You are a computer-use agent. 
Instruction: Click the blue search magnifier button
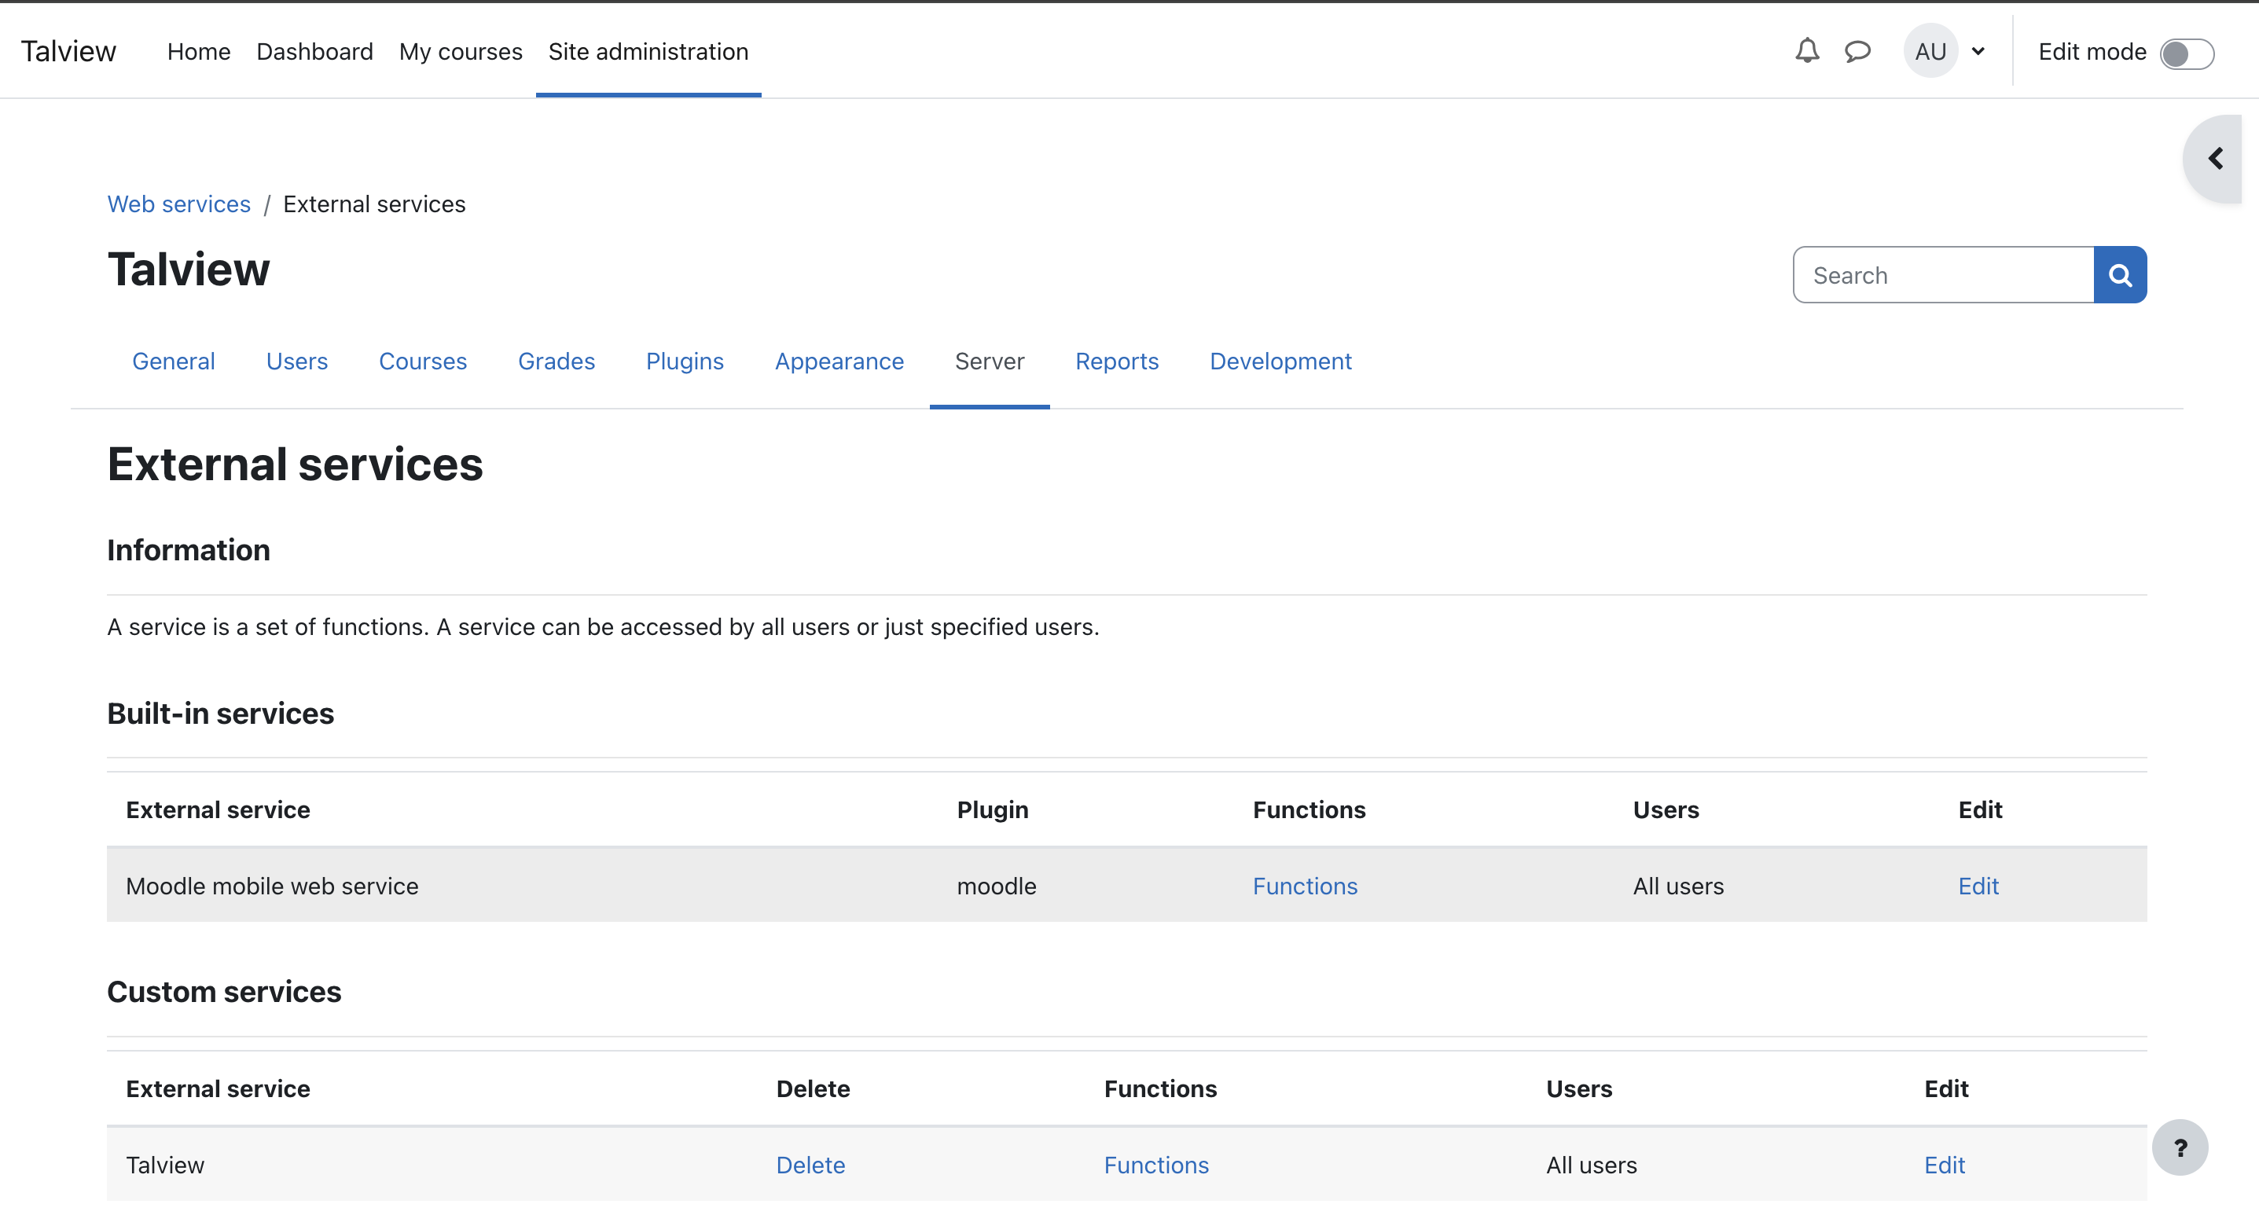2120,275
